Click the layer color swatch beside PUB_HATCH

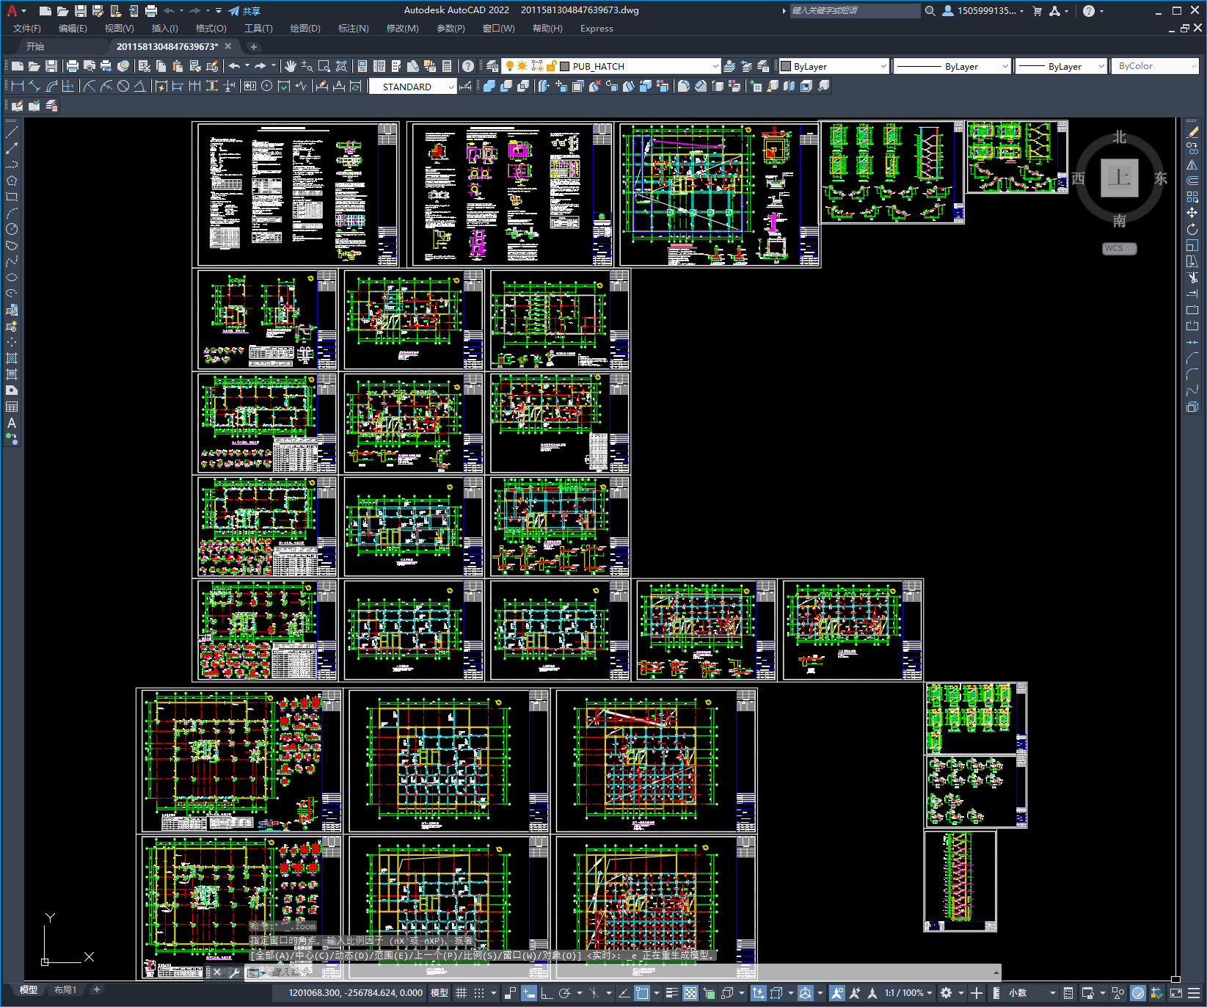click(565, 66)
